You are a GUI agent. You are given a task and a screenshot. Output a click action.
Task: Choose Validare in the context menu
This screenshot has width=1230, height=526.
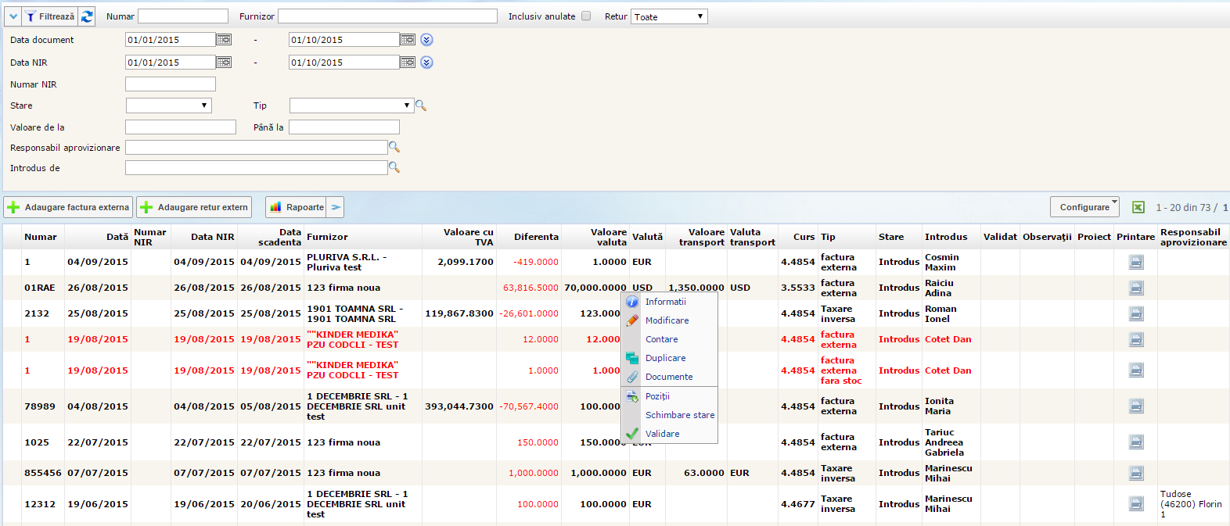point(662,434)
